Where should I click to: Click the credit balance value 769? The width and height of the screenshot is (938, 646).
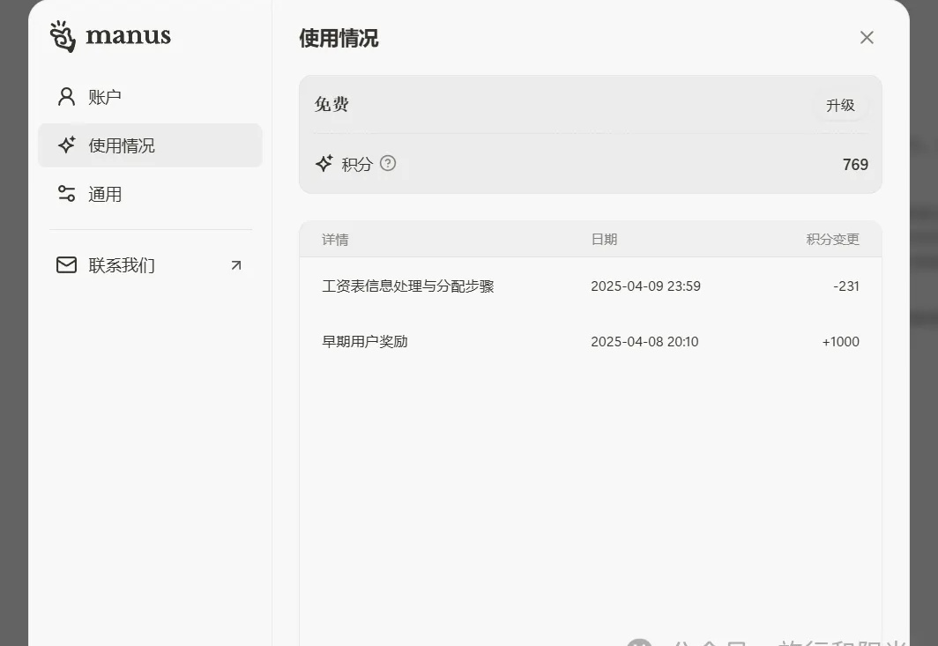[855, 165]
